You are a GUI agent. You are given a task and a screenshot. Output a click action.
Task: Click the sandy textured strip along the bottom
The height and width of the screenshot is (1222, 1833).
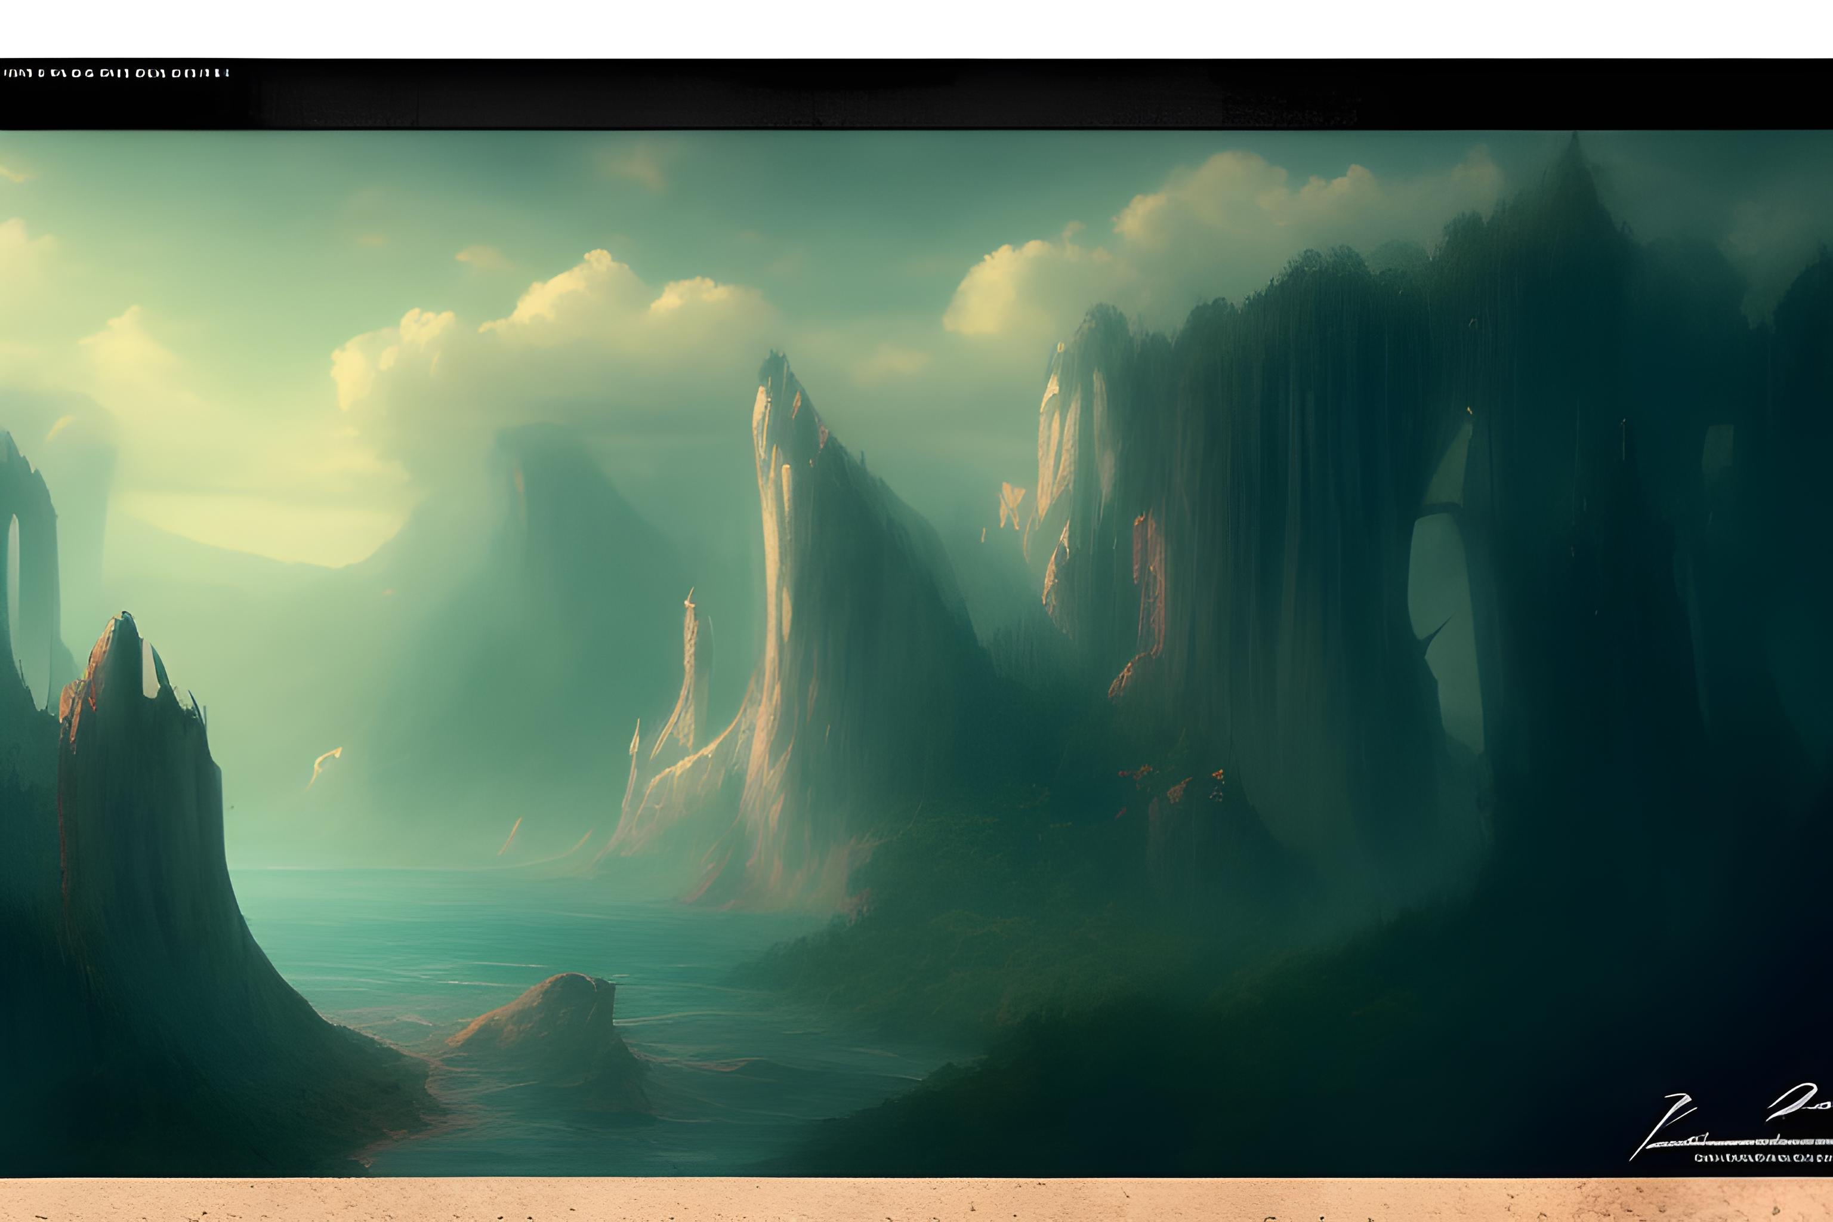pos(916,1200)
